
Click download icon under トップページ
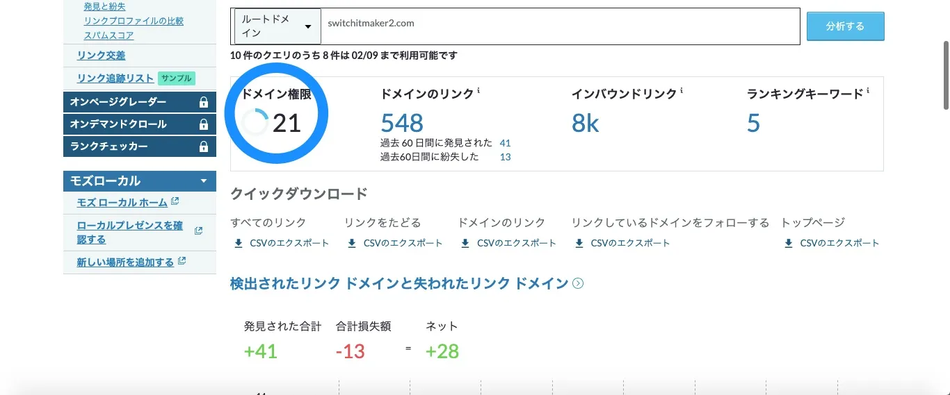point(789,243)
